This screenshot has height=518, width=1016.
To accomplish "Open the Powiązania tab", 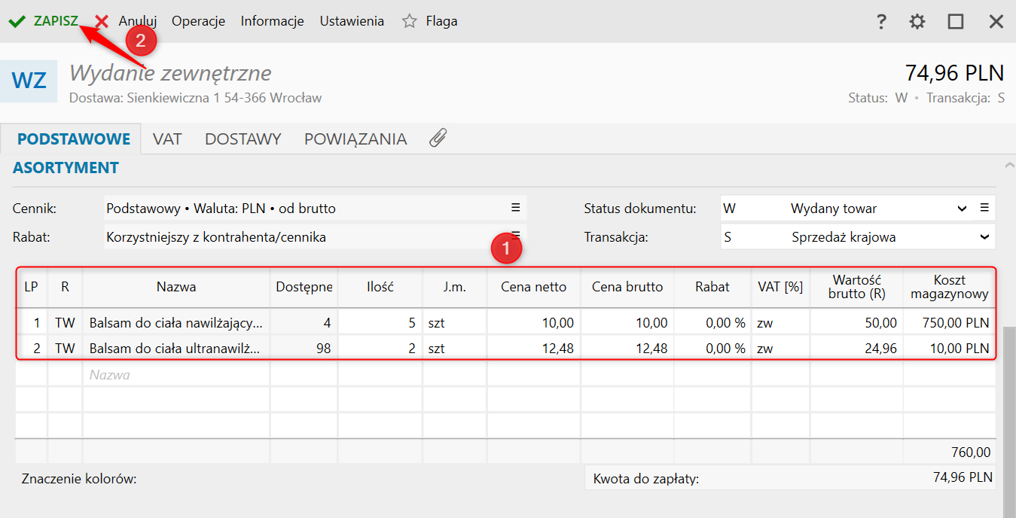I will [355, 139].
